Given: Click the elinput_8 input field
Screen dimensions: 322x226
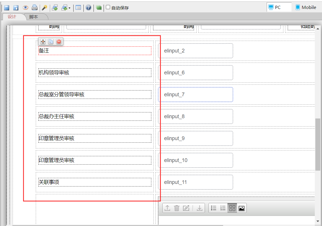Looking at the screenshot, I should (195, 116).
